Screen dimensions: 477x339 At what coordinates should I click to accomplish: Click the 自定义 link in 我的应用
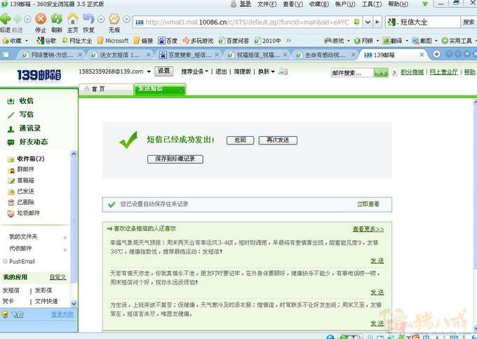pyautogui.click(x=58, y=277)
